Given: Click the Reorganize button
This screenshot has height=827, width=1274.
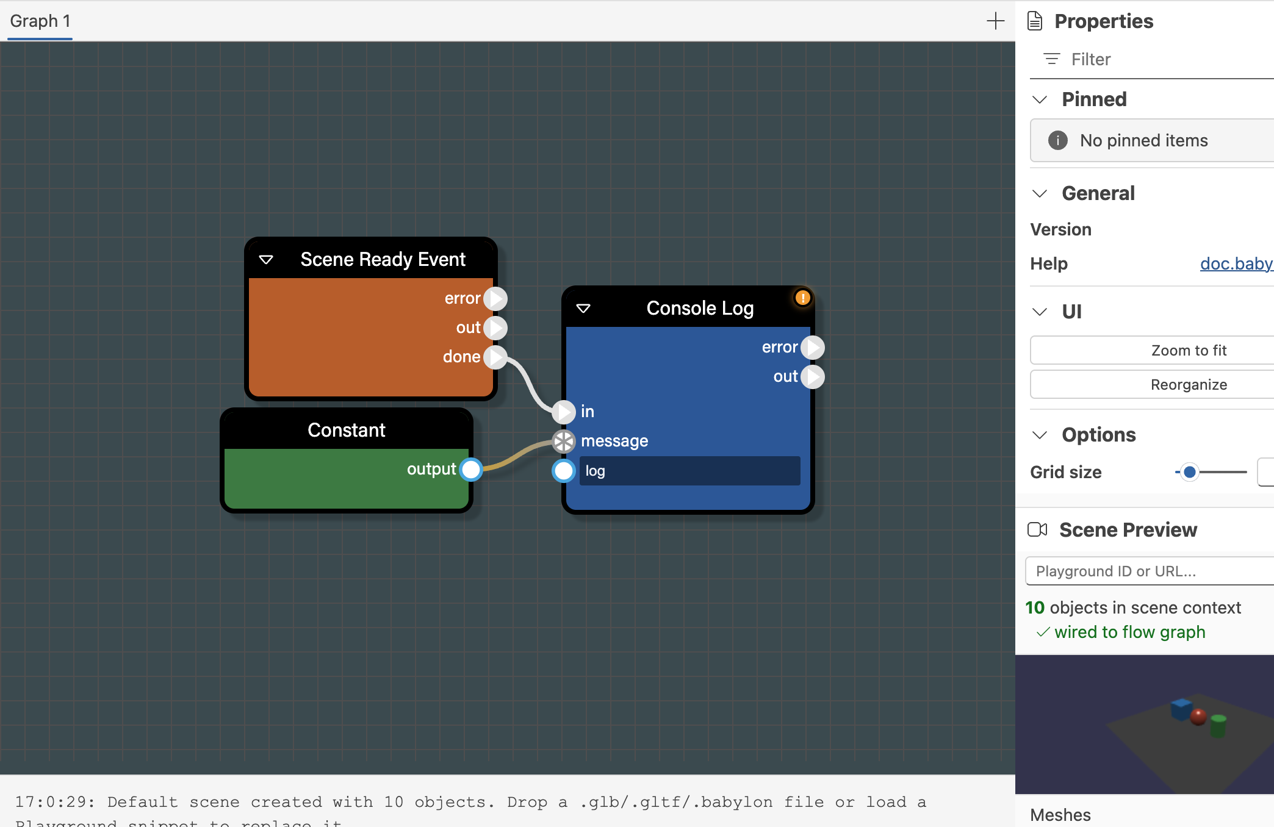Looking at the screenshot, I should tap(1152, 384).
